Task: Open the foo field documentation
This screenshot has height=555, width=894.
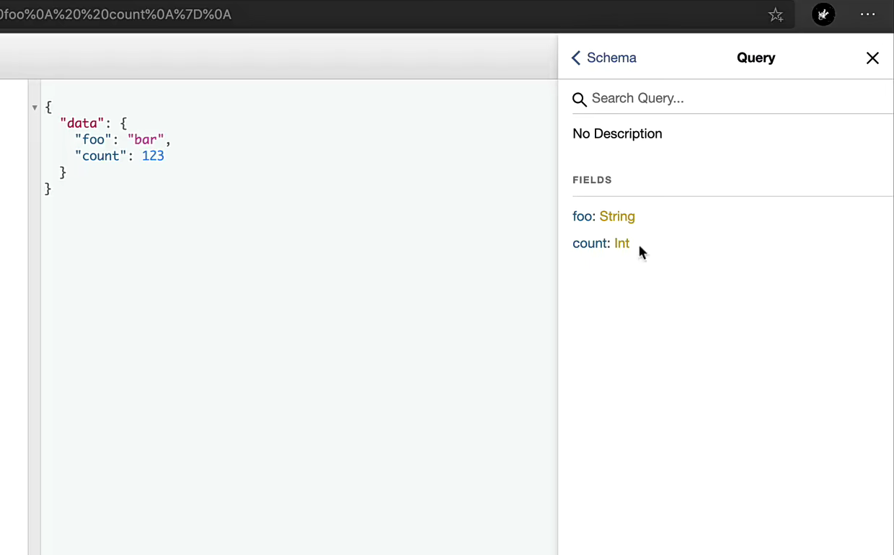Action: point(582,216)
